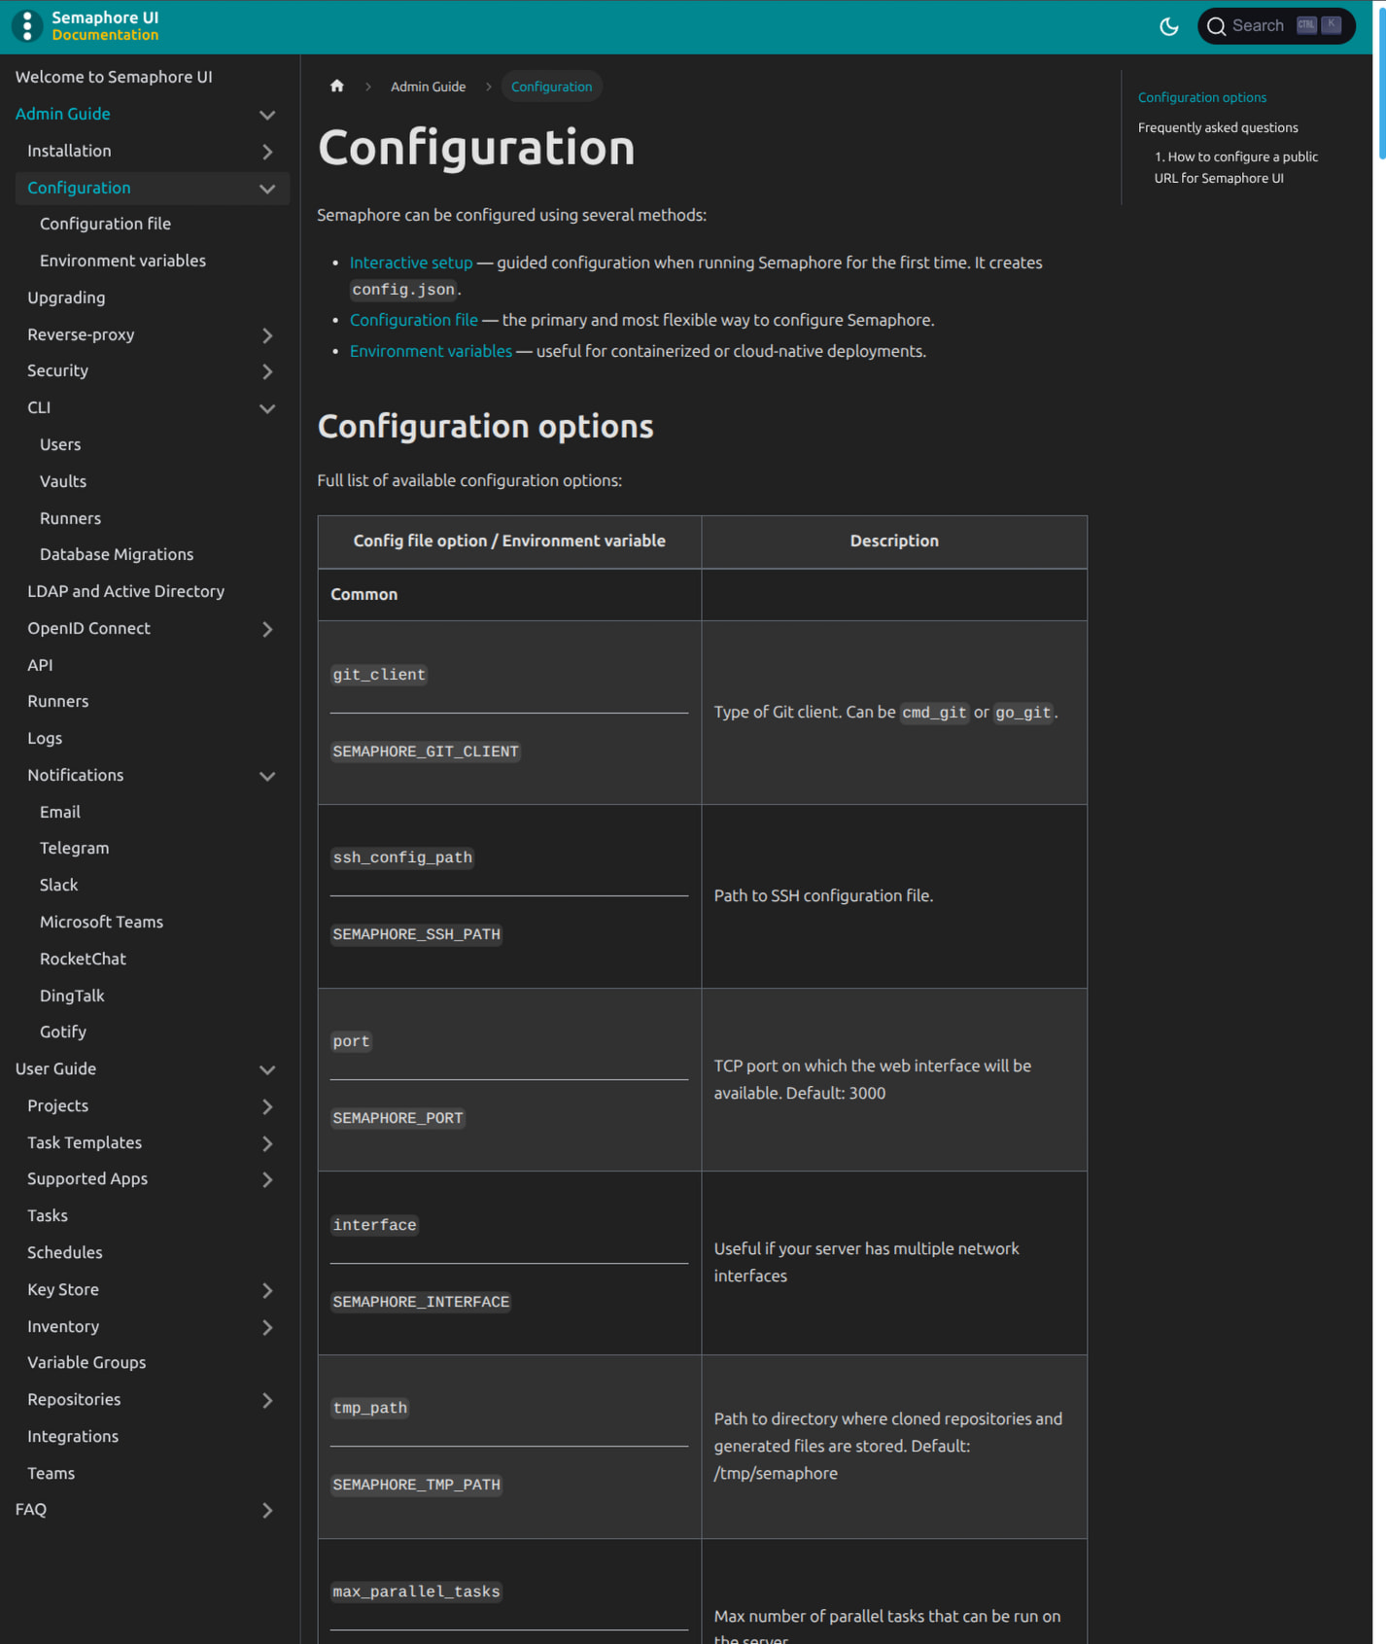Image resolution: width=1386 pixels, height=1644 pixels.
Task: Click the search magnifier icon
Action: (1216, 26)
